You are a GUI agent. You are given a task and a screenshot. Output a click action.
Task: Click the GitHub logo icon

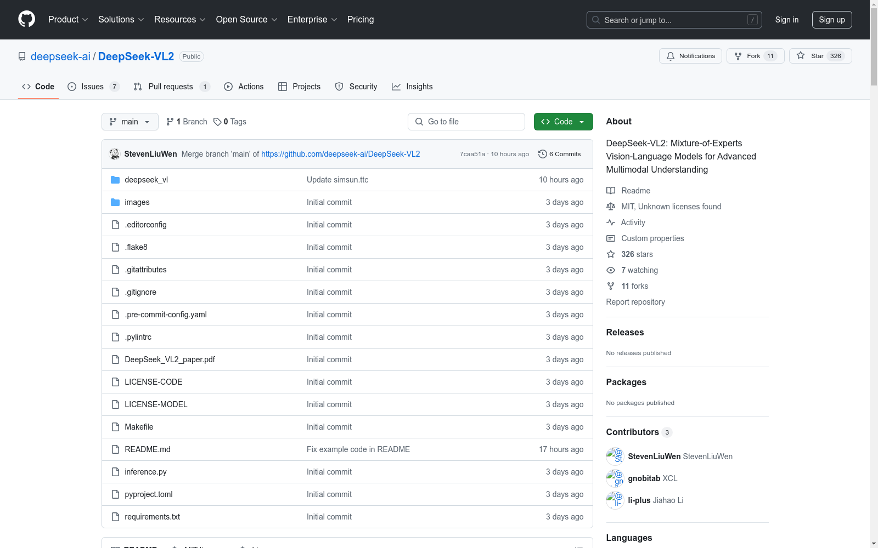click(26, 19)
